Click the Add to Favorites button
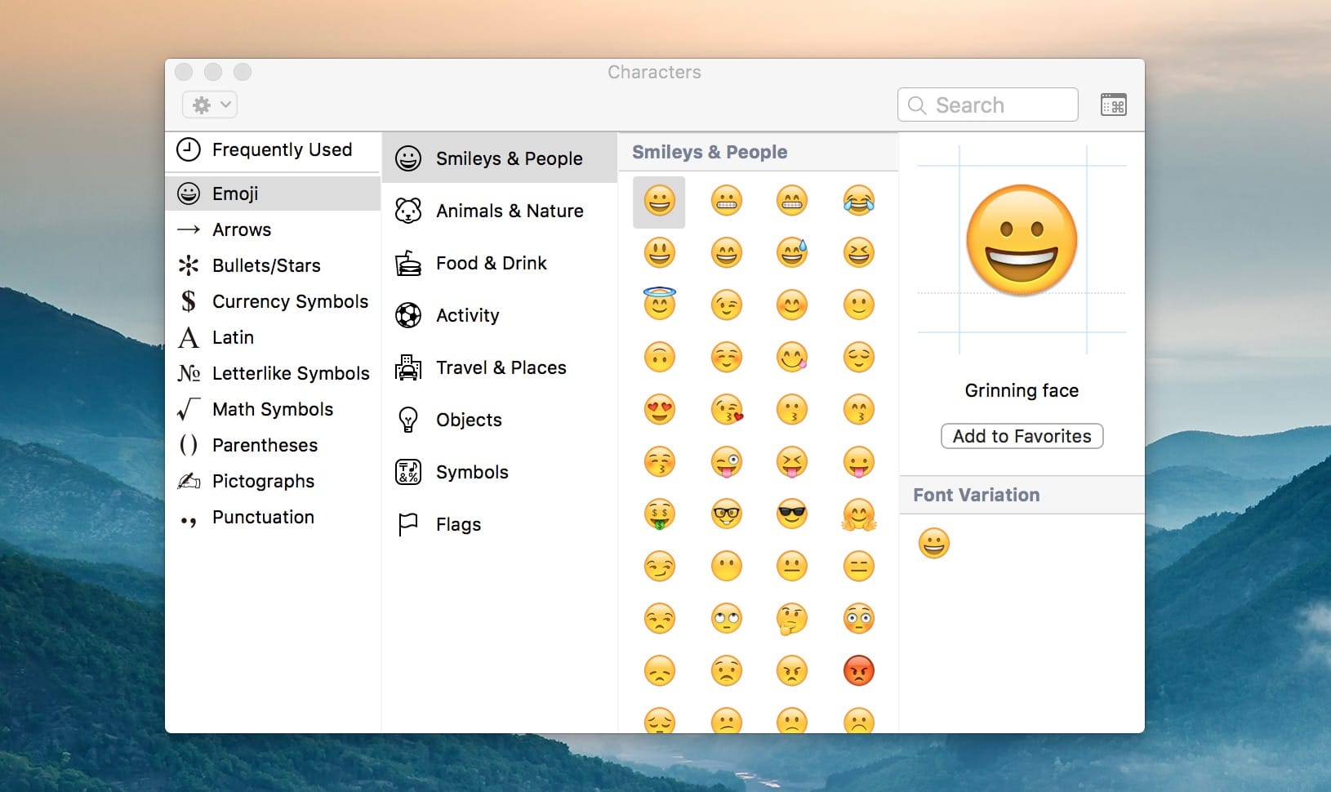The image size is (1331, 792). click(x=1022, y=436)
